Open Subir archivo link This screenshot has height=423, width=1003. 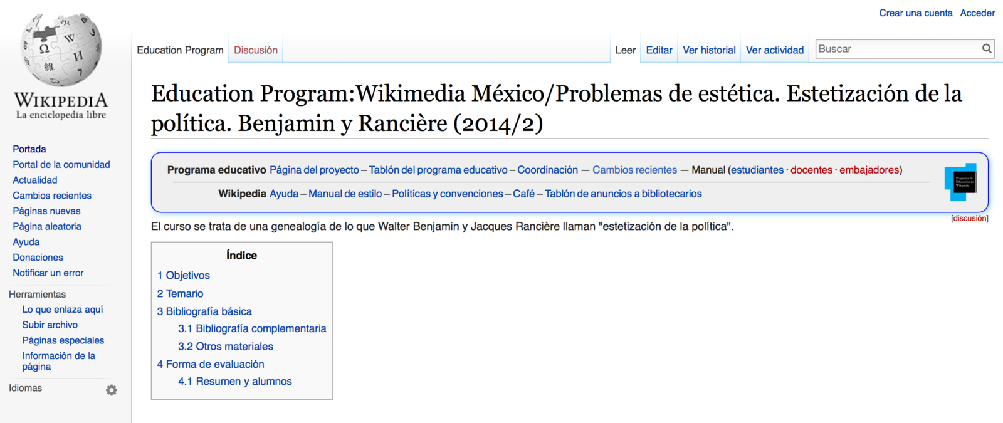pyautogui.click(x=50, y=325)
